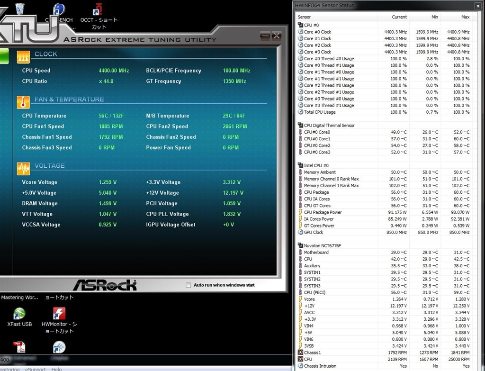Viewport: 485px width, 371px height.
Task: Open the Recycle Bin on the desktop
Action: pyautogui.click(x=20, y=9)
